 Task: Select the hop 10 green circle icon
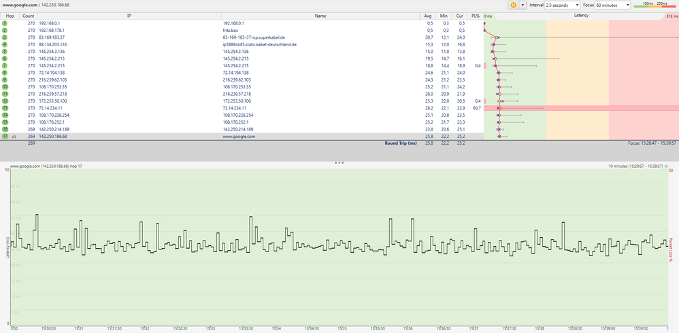[x=5, y=86]
